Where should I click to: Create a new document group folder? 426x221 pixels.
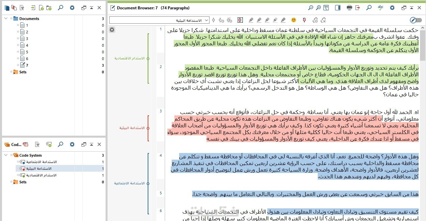49,8
